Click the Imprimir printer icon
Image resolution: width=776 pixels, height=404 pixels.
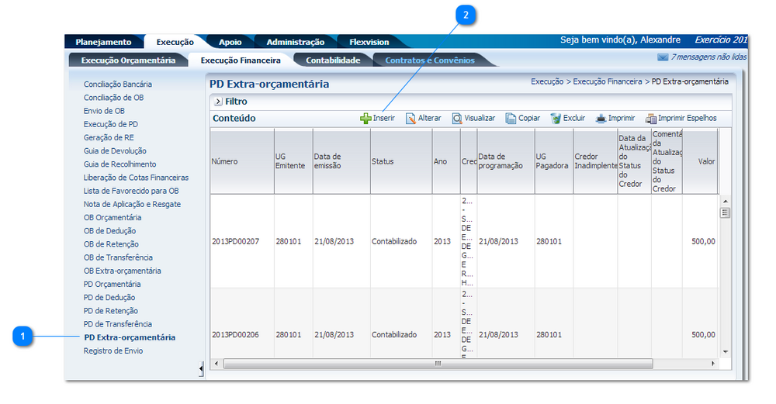[601, 119]
